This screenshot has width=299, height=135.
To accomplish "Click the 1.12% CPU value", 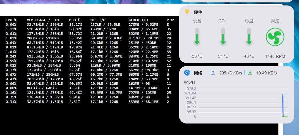I will click(11, 29).
